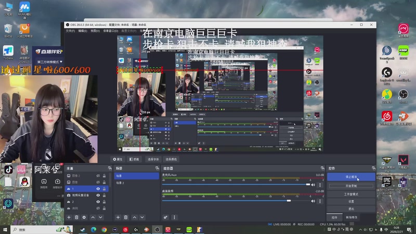The image size is (416, 234).
Task: Remove selected scene with trash icon
Action: pos(126,217)
